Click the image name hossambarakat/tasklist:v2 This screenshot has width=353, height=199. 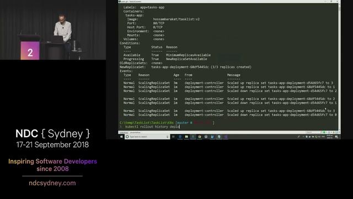pyautogui.click(x=176, y=19)
